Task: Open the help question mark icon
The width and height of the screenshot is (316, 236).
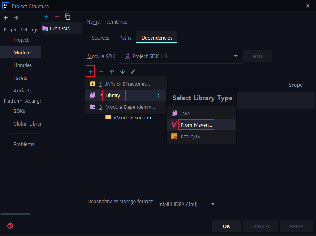Action: pyautogui.click(x=10, y=226)
